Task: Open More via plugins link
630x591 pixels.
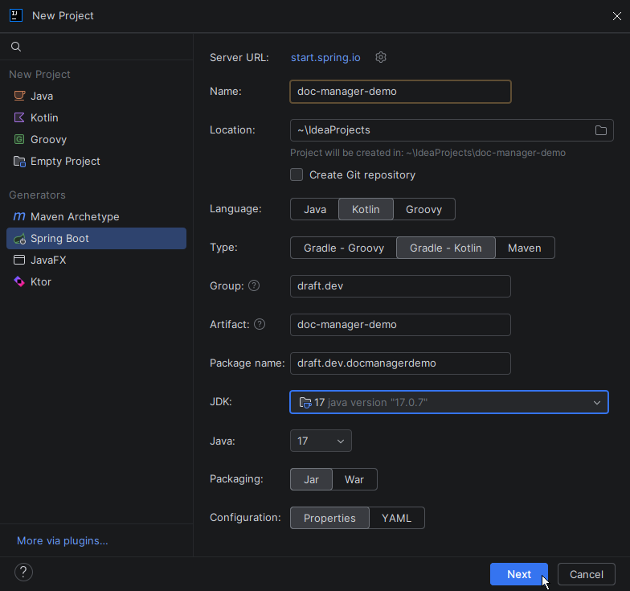Action: coord(63,540)
